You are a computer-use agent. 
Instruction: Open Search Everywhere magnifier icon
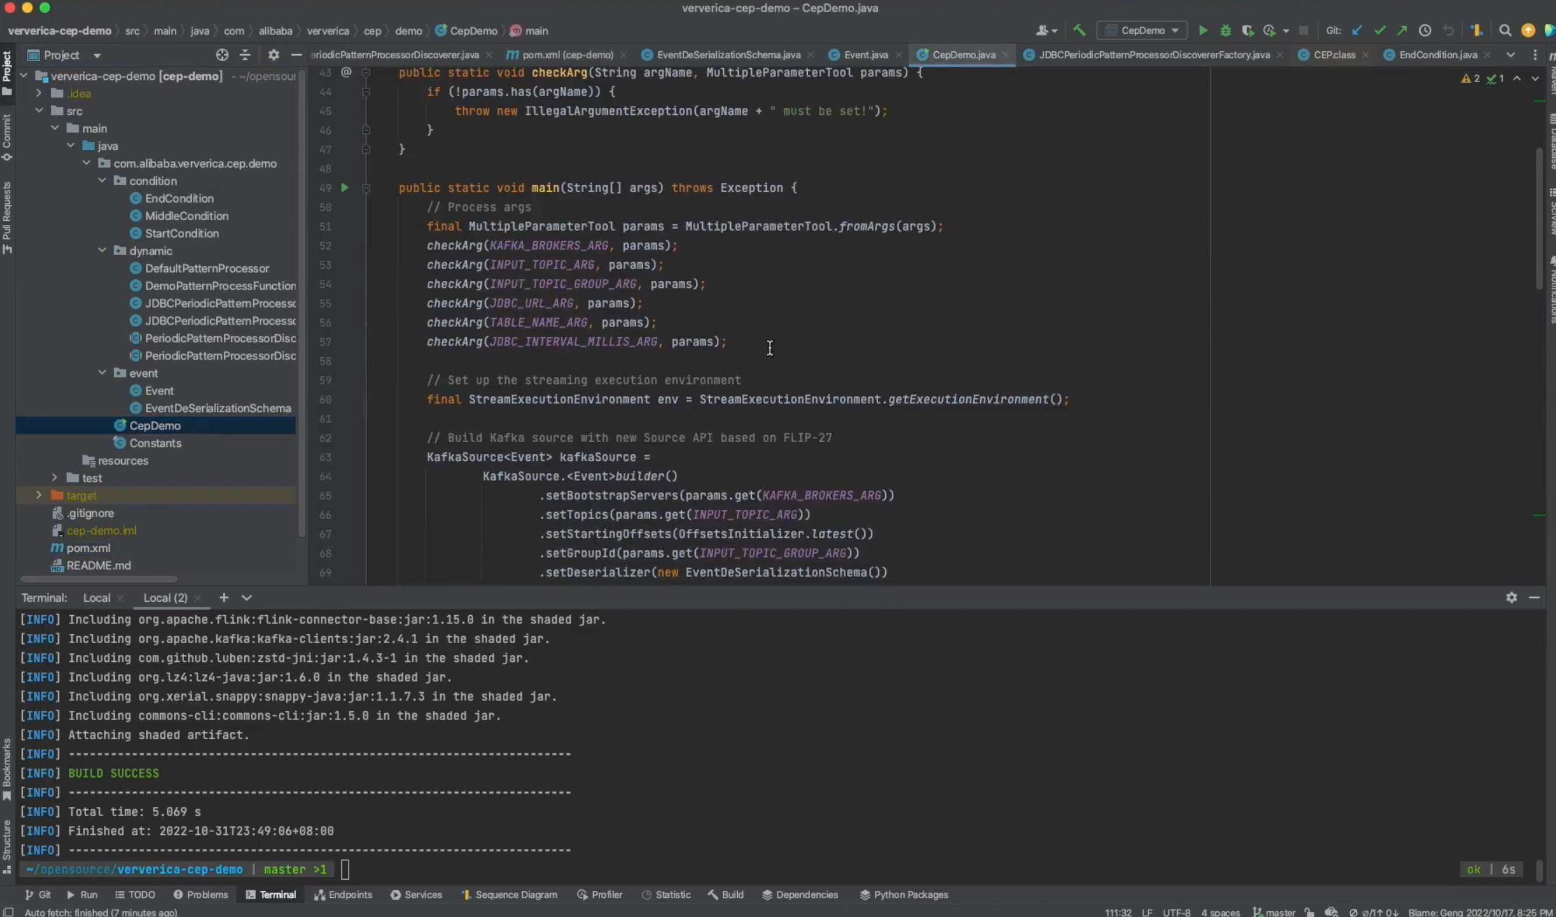click(x=1505, y=30)
